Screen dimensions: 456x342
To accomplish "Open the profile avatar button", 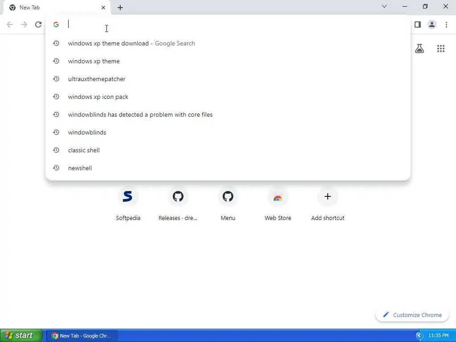I will pos(432,24).
